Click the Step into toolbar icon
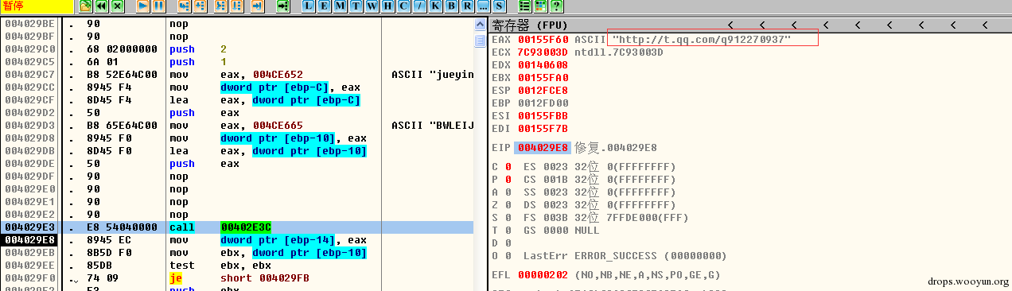1012x291 pixels. (x=184, y=6)
